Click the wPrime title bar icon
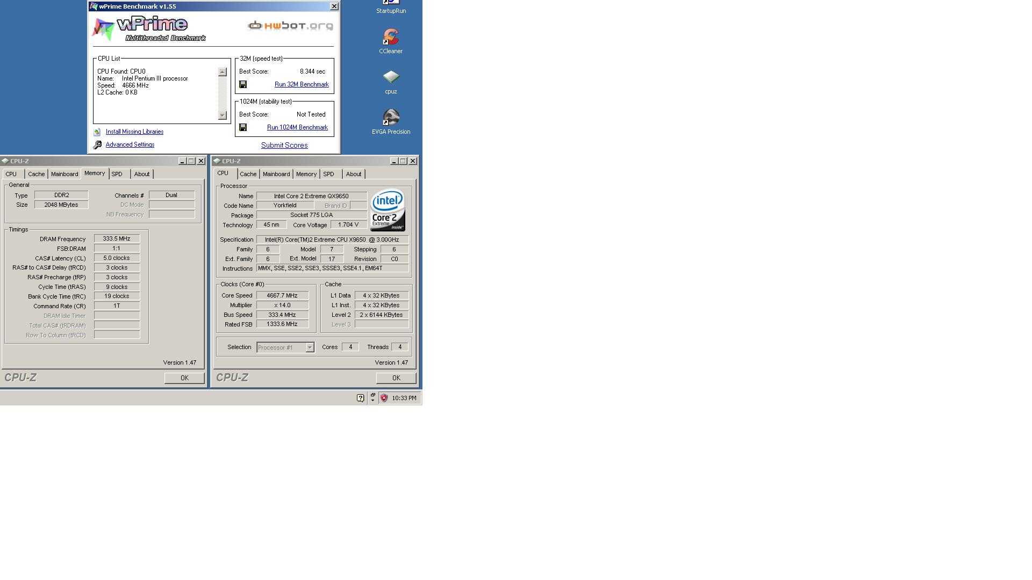The width and height of the screenshot is (1032, 580). click(94, 6)
